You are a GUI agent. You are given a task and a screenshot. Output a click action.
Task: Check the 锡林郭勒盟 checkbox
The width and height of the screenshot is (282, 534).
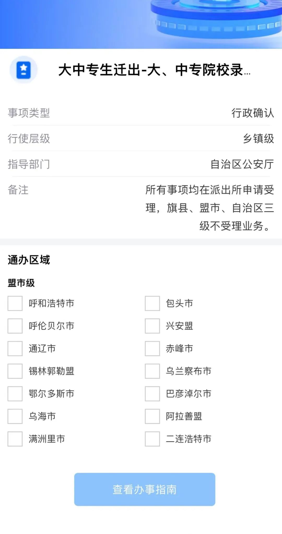point(15,371)
